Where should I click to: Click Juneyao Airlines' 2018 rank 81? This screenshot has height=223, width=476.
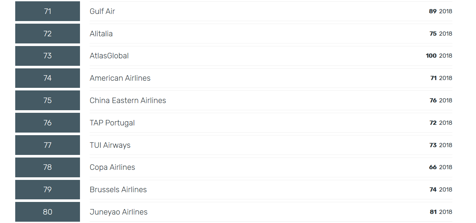pos(433,212)
